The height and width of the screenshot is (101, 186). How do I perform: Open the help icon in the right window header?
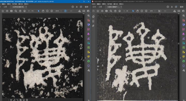(168, 7)
